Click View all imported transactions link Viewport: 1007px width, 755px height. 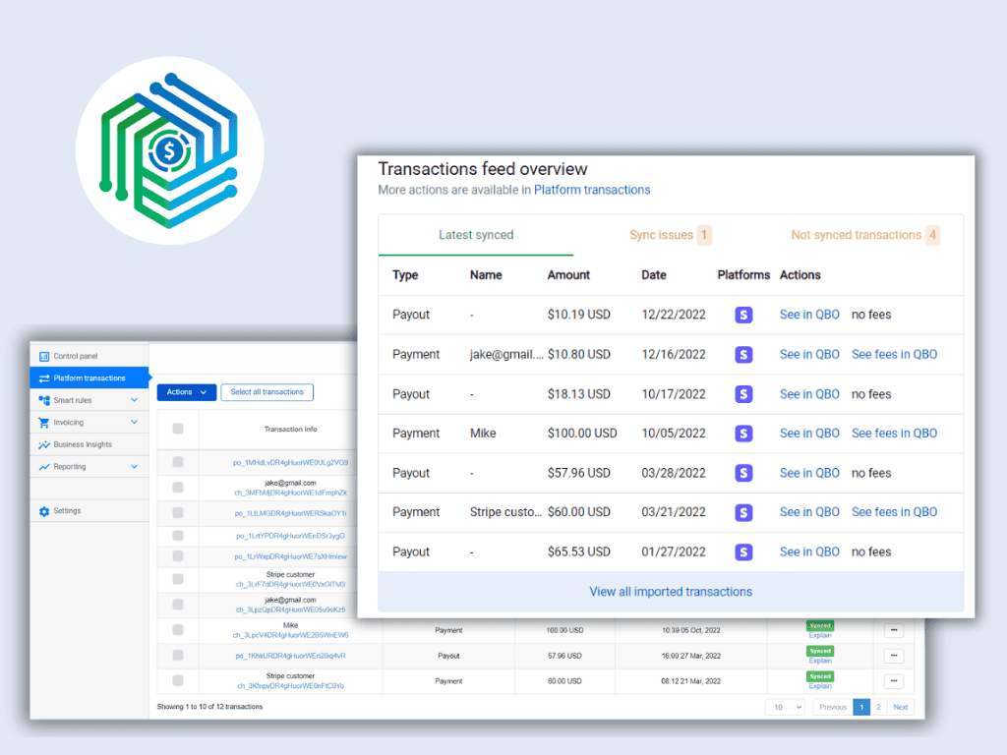click(x=671, y=591)
